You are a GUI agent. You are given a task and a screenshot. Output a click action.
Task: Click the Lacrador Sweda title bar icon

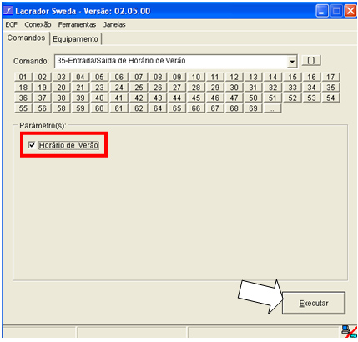tap(8, 11)
